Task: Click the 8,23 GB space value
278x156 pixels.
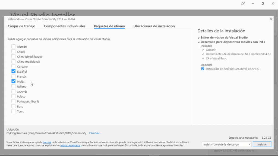Action: point(267,138)
